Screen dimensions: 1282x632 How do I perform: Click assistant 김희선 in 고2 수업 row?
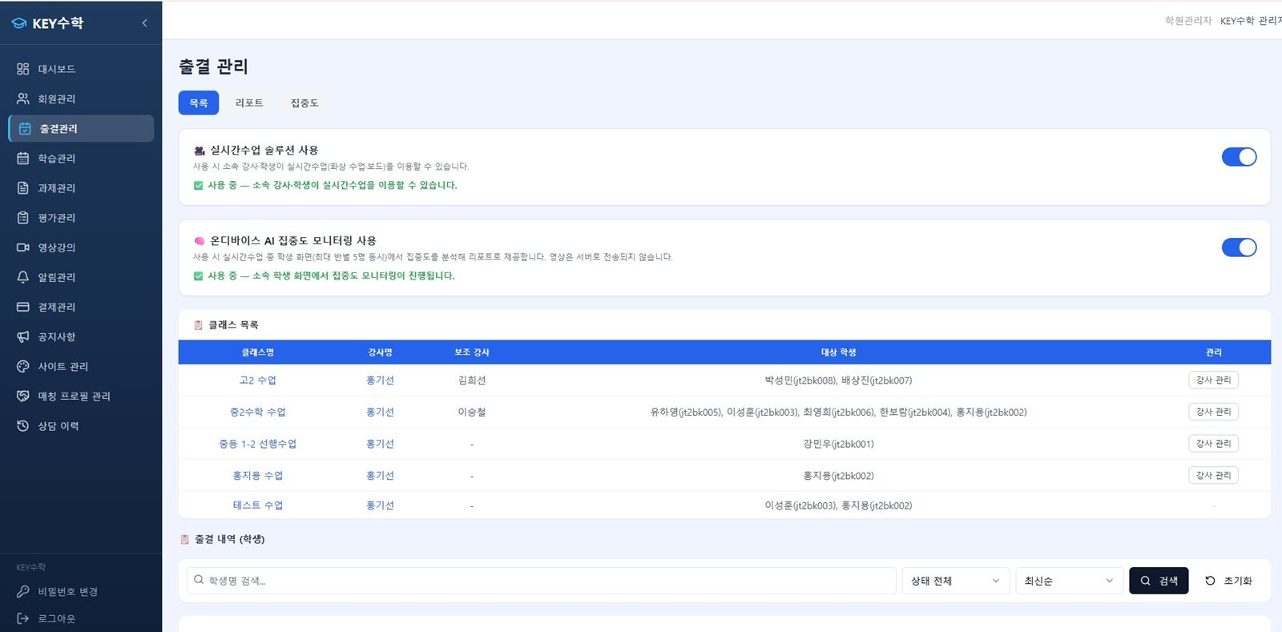(x=472, y=380)
